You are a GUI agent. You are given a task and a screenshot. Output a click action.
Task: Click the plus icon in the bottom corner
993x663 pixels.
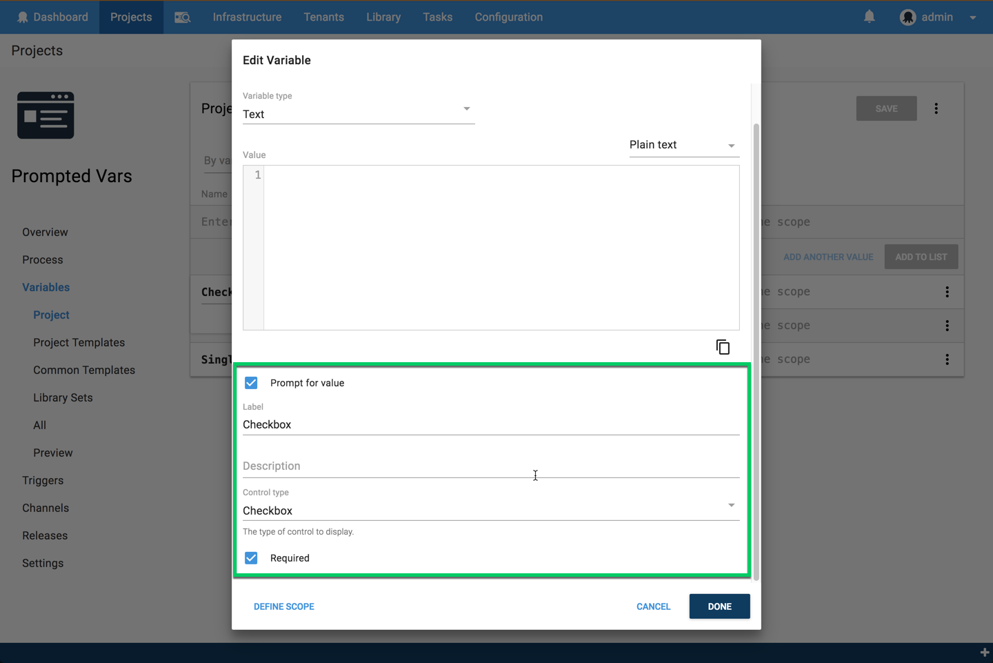point(984,652)
